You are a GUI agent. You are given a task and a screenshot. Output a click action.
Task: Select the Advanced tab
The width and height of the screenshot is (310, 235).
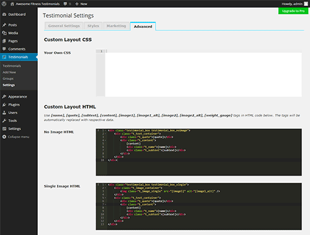pyautogui.click(x=143, y=27)
